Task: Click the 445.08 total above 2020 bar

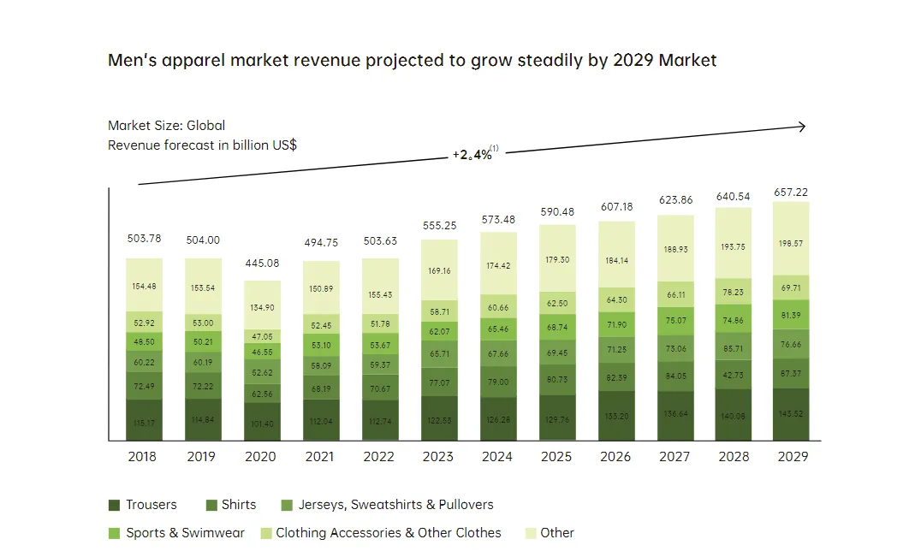Action: coord(260,263)
